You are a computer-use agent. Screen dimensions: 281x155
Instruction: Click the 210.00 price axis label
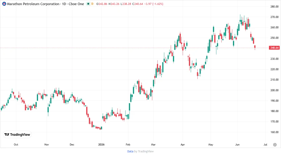pos(274,80)
